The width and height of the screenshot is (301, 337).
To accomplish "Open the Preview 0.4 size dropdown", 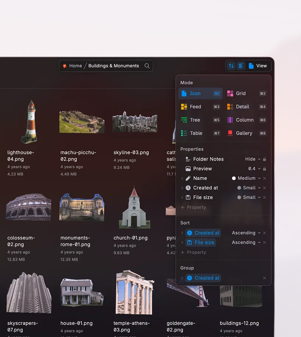I will coord(254,169).
